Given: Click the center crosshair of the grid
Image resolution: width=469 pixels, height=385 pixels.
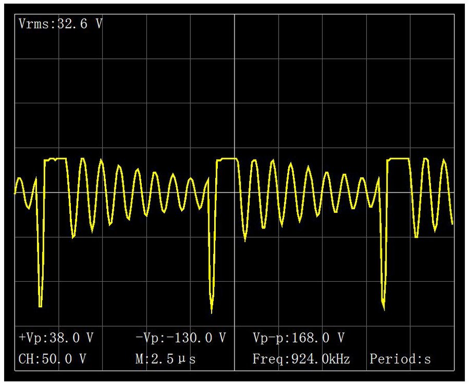Looking at the screenshot, I should pos(234,192).
